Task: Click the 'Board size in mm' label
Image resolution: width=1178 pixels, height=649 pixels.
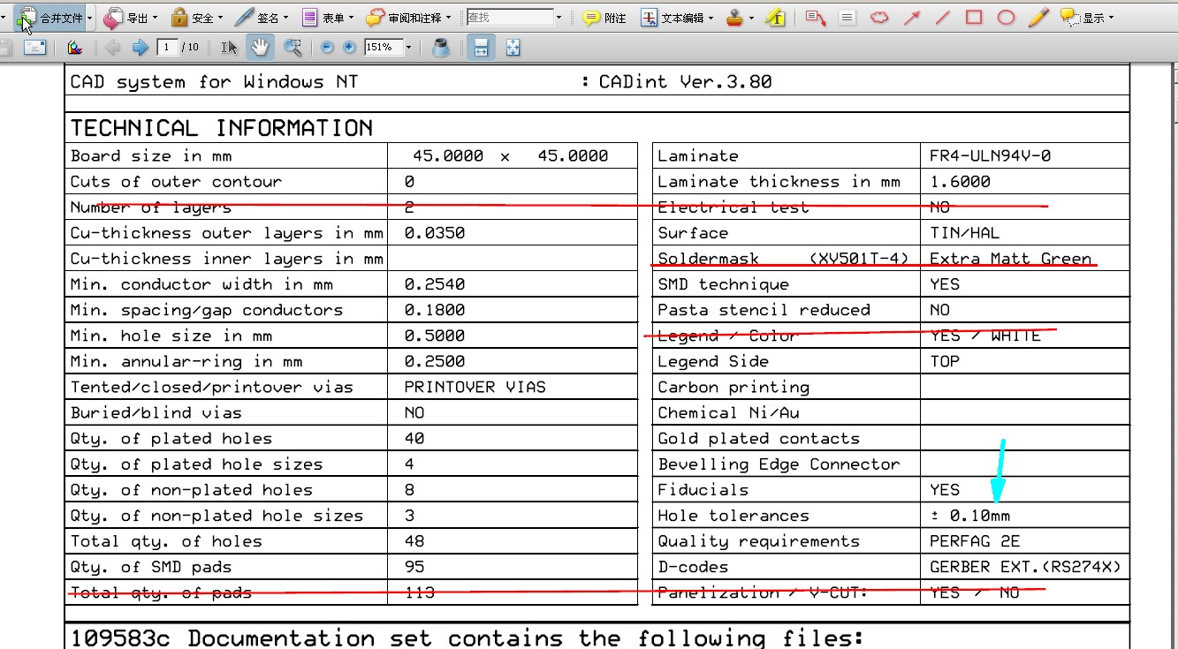Action: pyautogui.click(x=151, y=156)
